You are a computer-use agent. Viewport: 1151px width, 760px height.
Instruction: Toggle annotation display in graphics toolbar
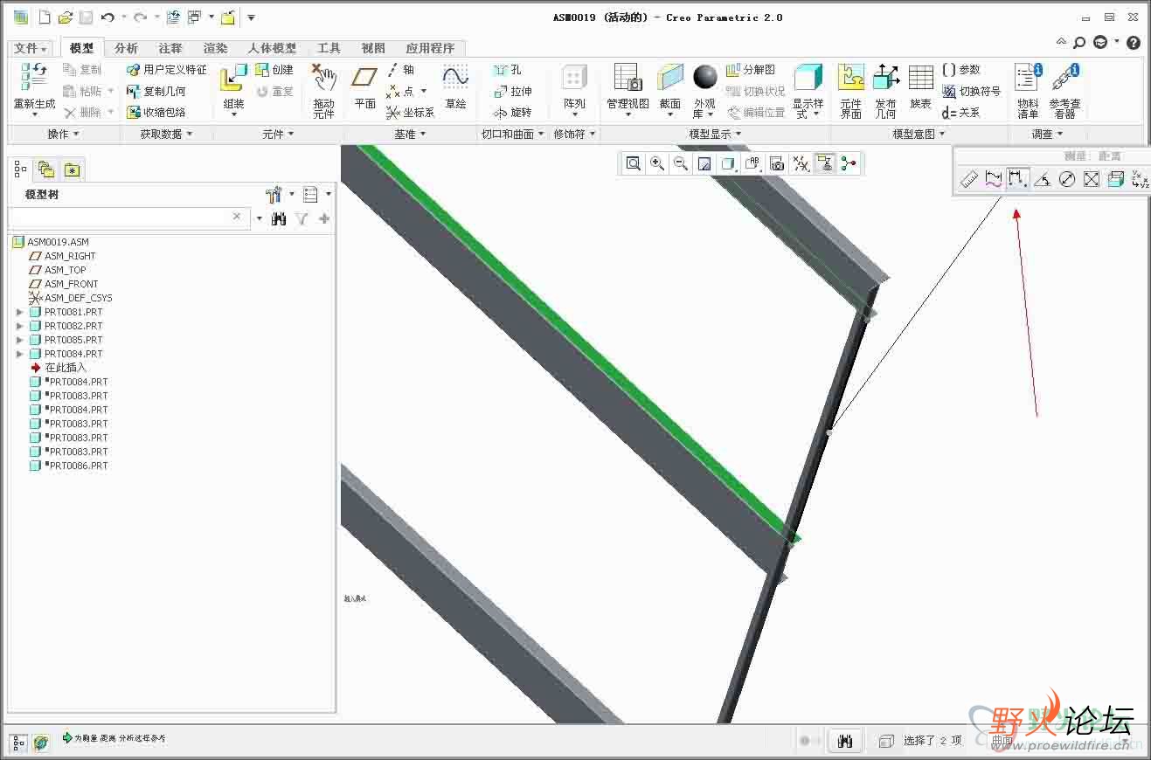[825, 163]
